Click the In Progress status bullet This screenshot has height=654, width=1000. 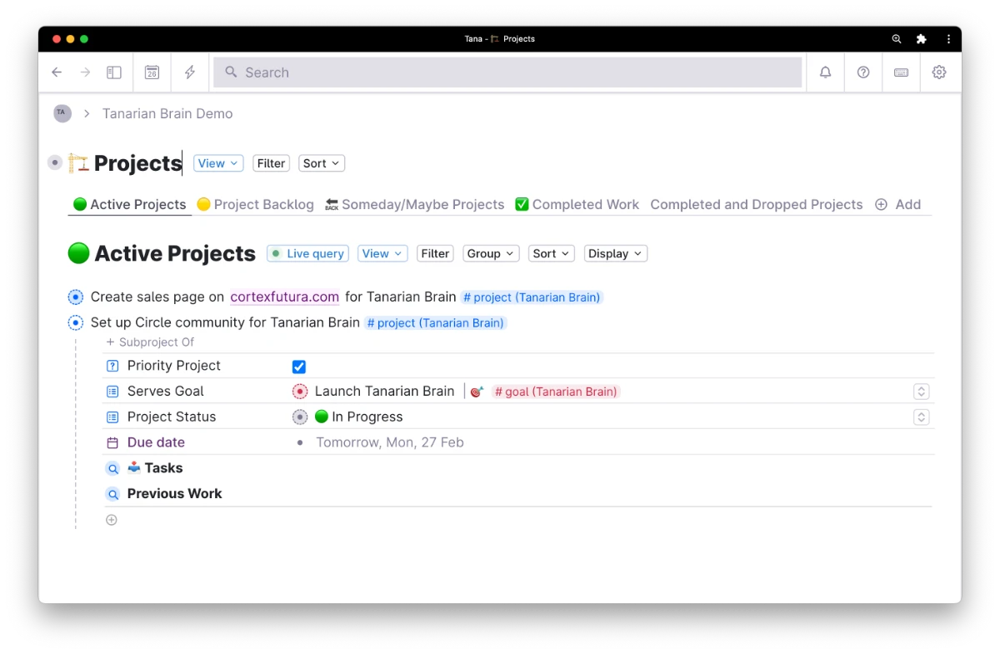coord(300,417)
